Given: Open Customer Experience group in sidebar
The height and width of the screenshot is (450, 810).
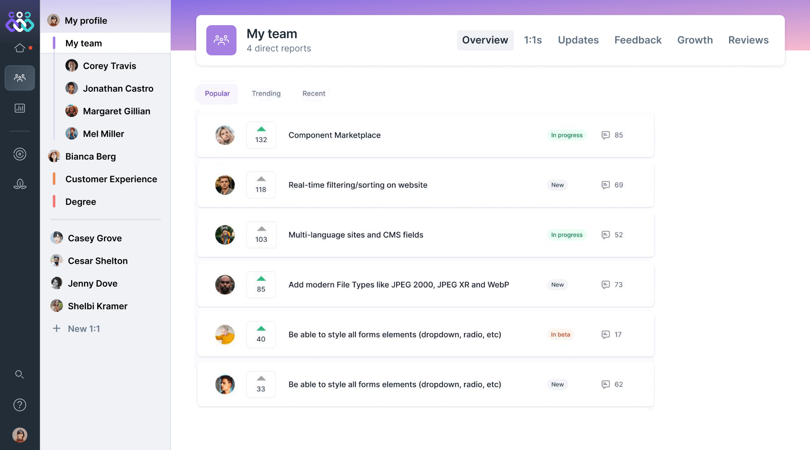Looking at the screenshot, I should [111, 179].
